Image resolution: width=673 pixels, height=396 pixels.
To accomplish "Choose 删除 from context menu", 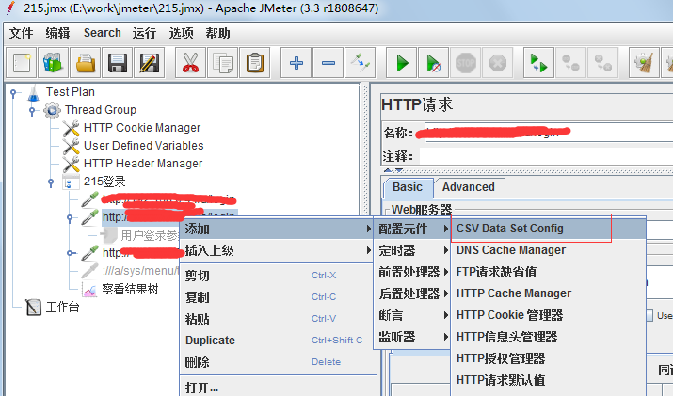I will pyautogui.click(x=277, y=362).
